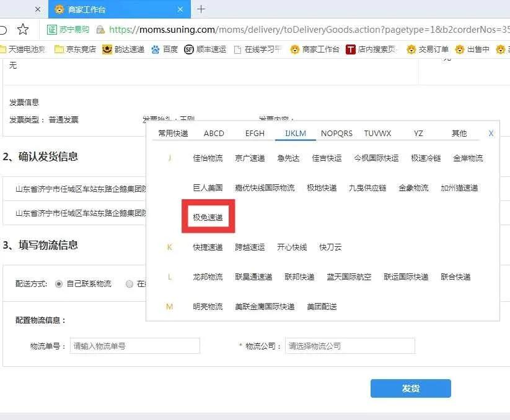This screenshot has width=510, height=420.
Task: Open the 物流公司 selection dropdown
Action: [350, 346]
